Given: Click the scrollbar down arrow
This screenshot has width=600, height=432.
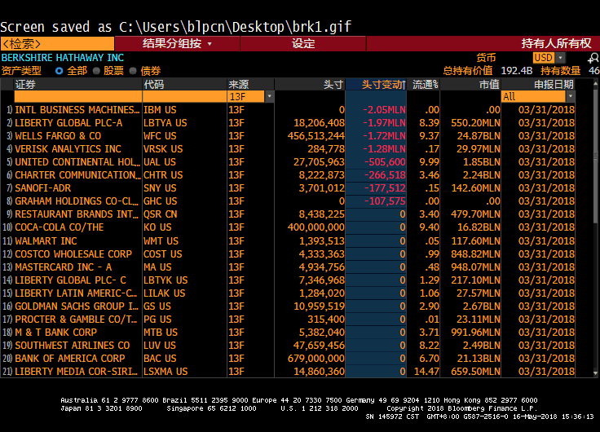Looking at the screenshot, I should point(595,373).
